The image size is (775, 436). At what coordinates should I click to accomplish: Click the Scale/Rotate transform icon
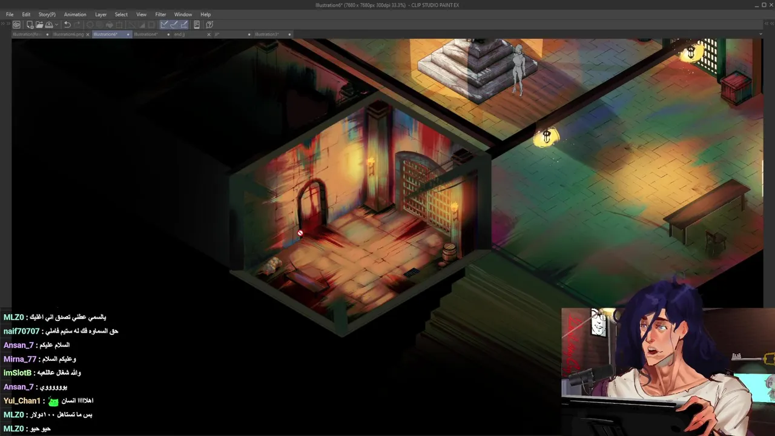(119, 25)
